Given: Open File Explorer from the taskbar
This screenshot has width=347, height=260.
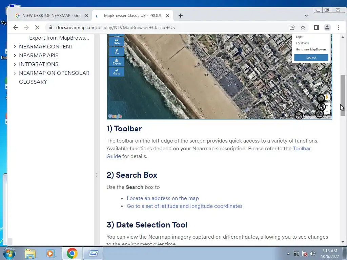Looking at the screenshot, I should pyautogui.click(x=30, y=253).
